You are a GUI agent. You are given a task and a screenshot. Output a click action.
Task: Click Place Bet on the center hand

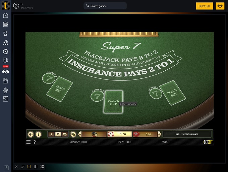pyautogui.click(x=113, y=102)
